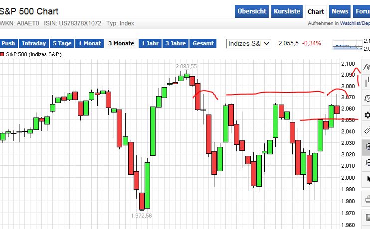Select the 3 Jahre timeframe
Image resolution: width=370 pixels, height=229 pixels.
(x=176, y=43)
